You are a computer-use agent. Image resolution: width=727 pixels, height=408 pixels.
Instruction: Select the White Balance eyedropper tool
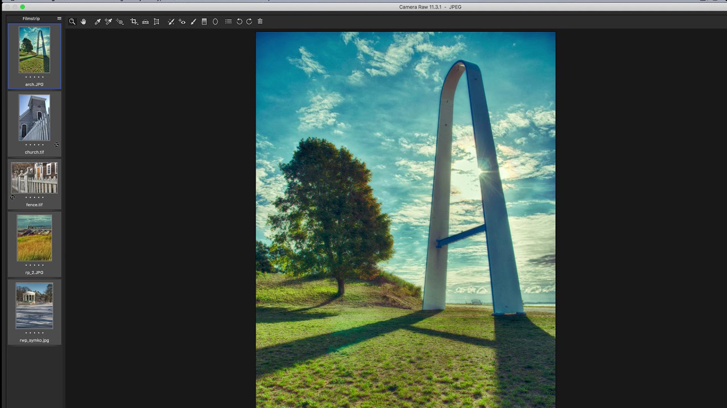(x=97, y=22)
